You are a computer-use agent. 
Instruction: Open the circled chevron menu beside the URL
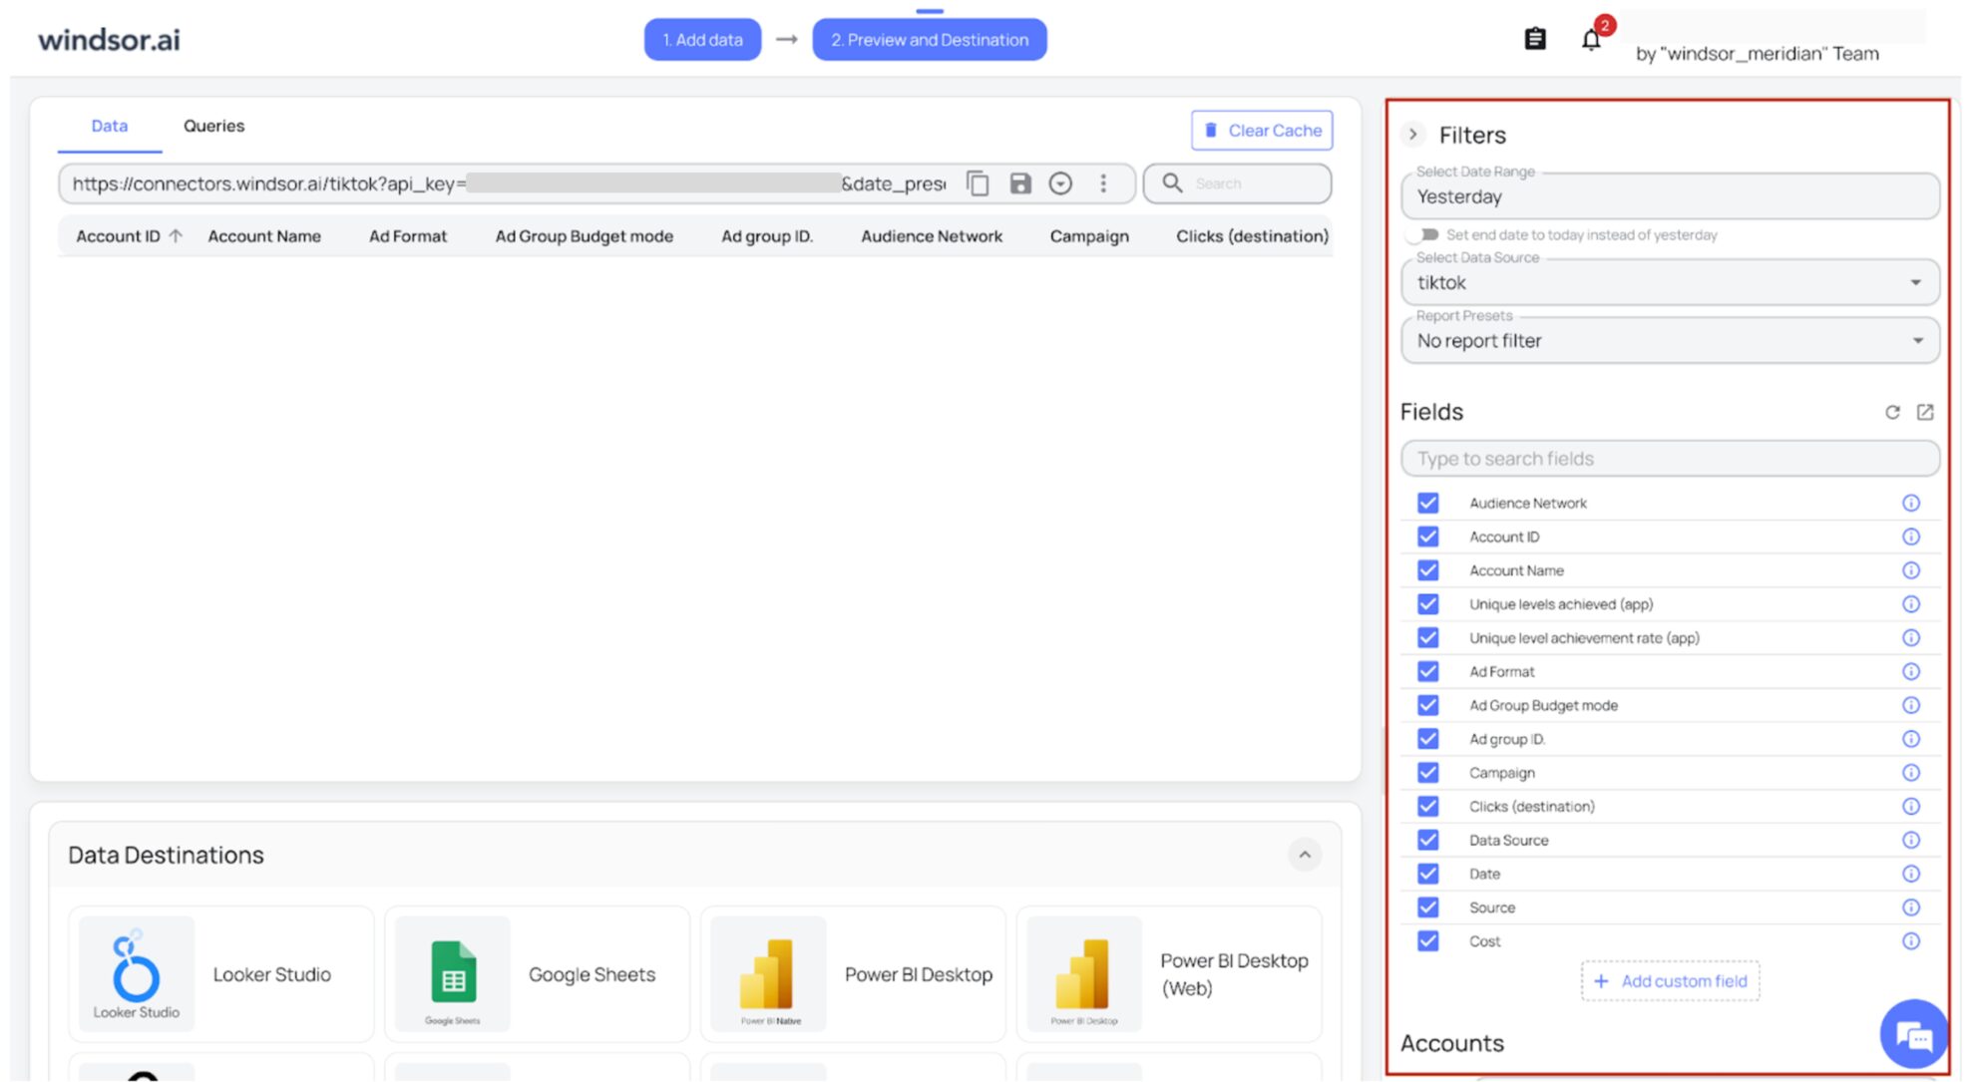tap(1060, 183)
